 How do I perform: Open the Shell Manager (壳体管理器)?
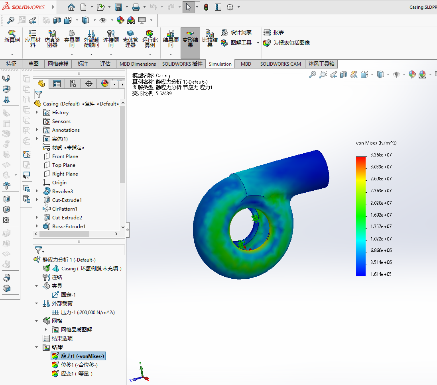pos(130,38)
